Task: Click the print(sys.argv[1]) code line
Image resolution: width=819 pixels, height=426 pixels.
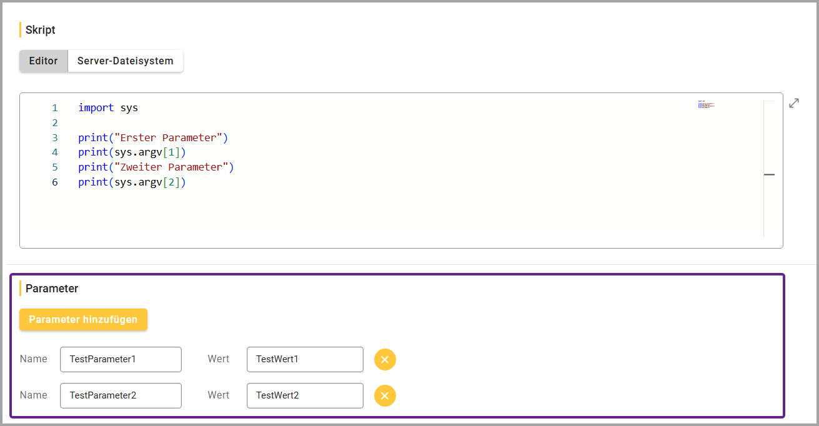Action: click(x=132, y=152)
